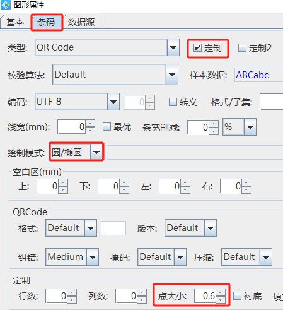Check the 衬底 checkbox

click(x=237, y=296)
